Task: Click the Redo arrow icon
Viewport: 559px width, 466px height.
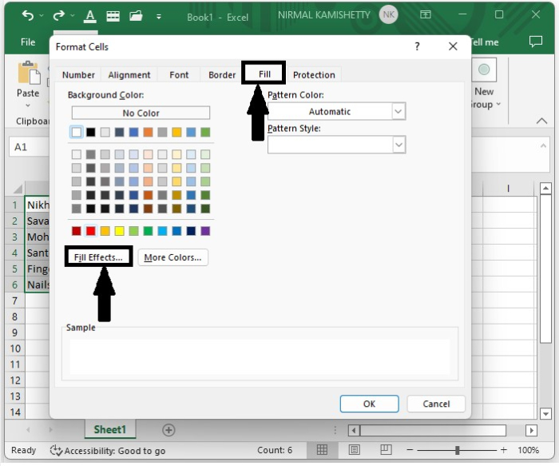Action: coord(58,16)
